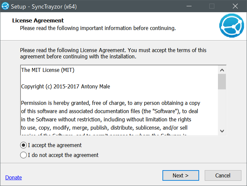Viewport: 247px width, 186px height.
Task: Open the Donate link
Action: click(x=14, y=177)
